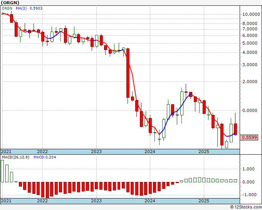The image size is (262, 210).
Task: Click the MA(3) indicator label
Action: point(21,8)
